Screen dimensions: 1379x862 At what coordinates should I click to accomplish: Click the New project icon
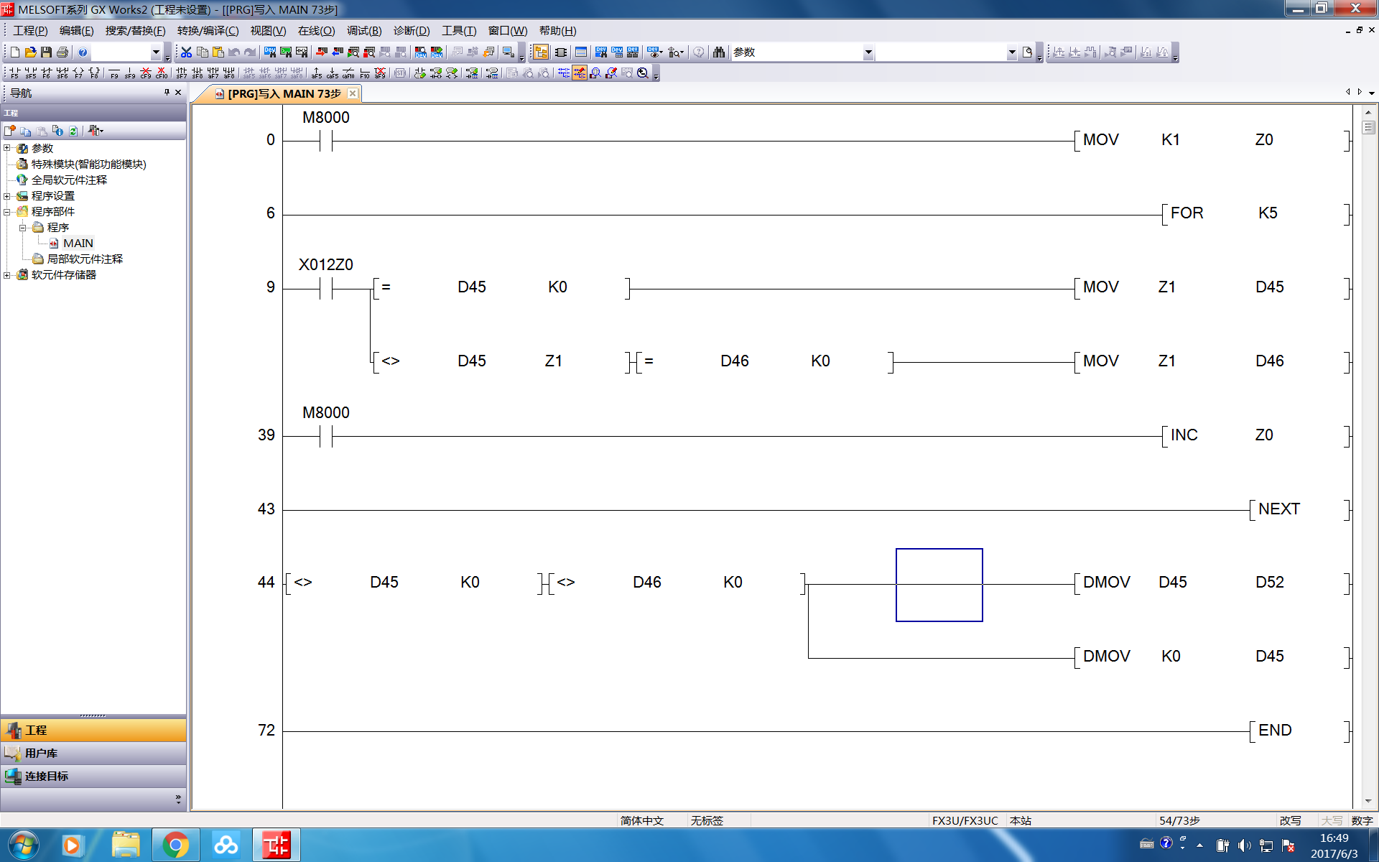pos(14,52)
